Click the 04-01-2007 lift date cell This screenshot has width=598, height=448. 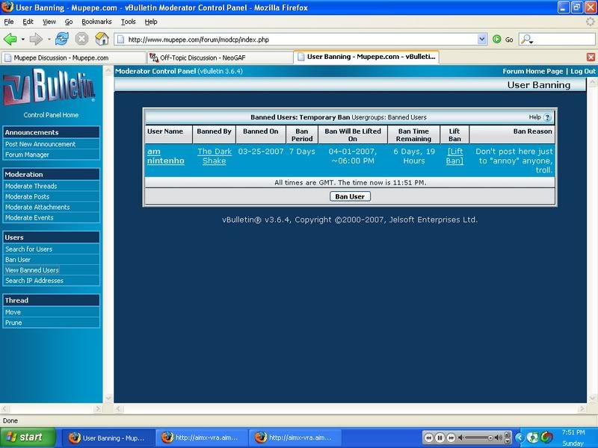coord(352,156)
